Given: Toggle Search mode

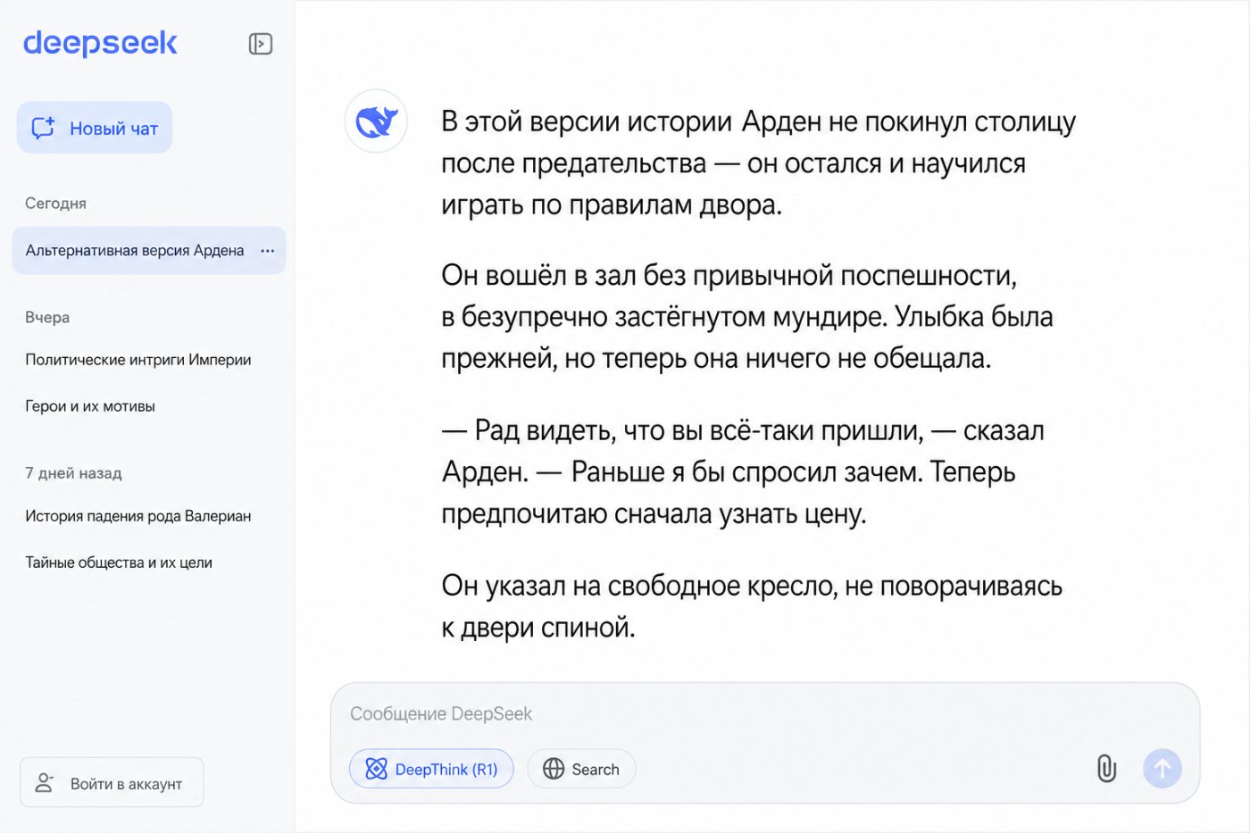Looking at the screenshot, I should click(x=581, y=769).
